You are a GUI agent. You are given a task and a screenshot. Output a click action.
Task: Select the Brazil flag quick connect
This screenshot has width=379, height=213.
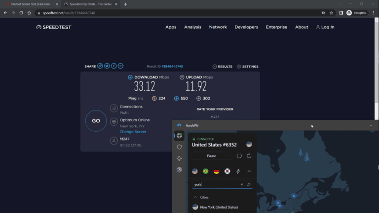click(x=205, y=171)
